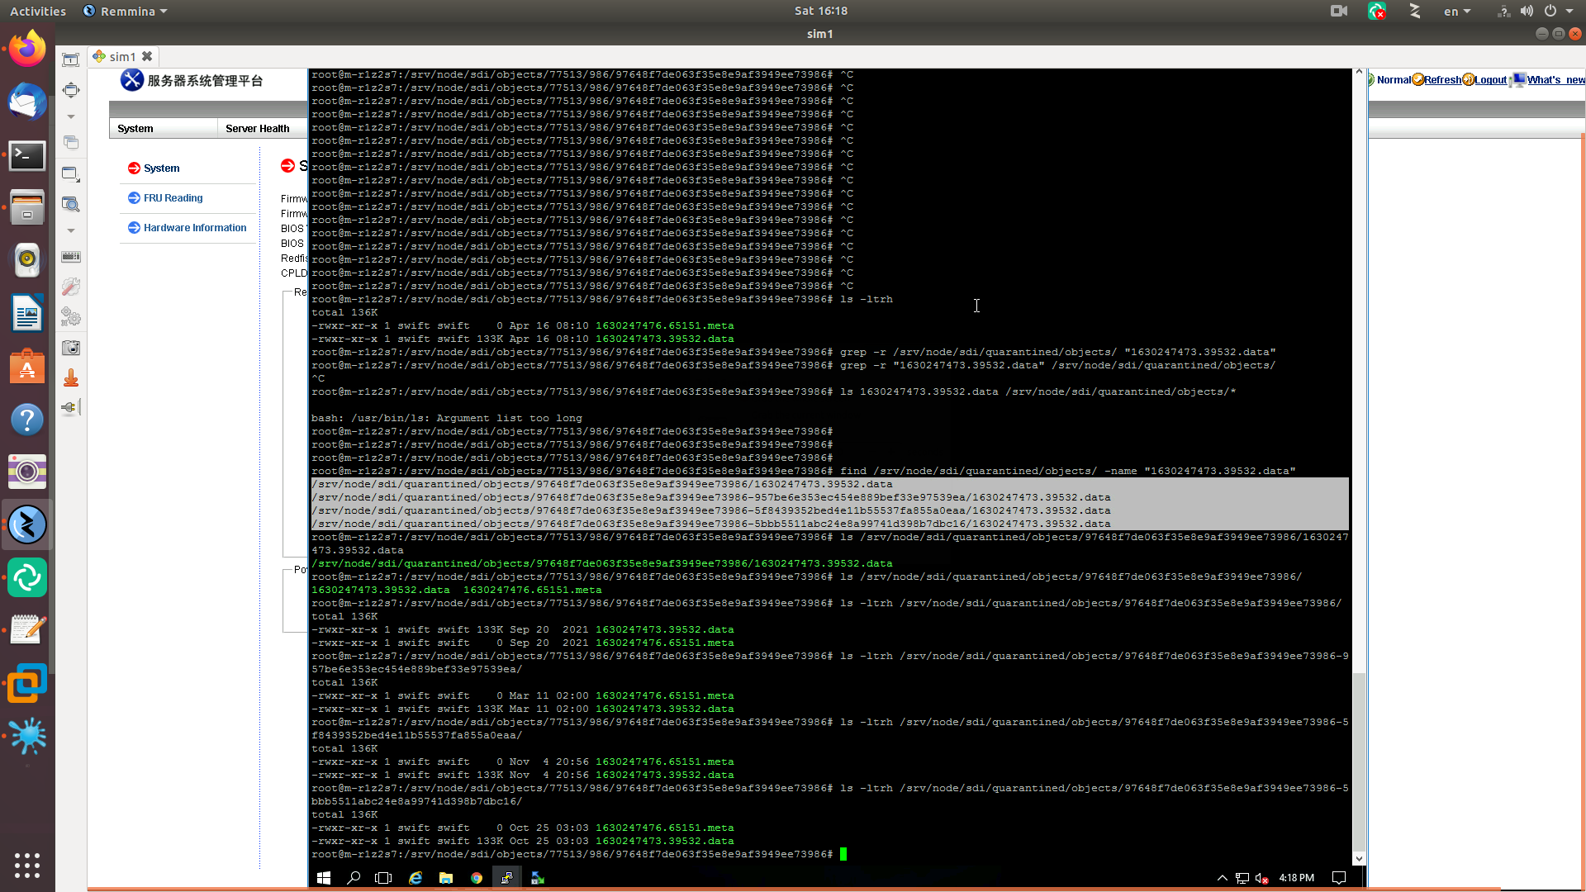Click the Remmina minimize window arrow icon
The height and width of the screenshot is (892, 1586).
(x=71, y=378)
